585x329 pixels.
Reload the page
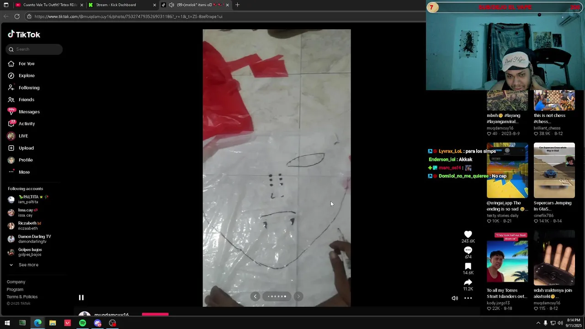[17, 16]
